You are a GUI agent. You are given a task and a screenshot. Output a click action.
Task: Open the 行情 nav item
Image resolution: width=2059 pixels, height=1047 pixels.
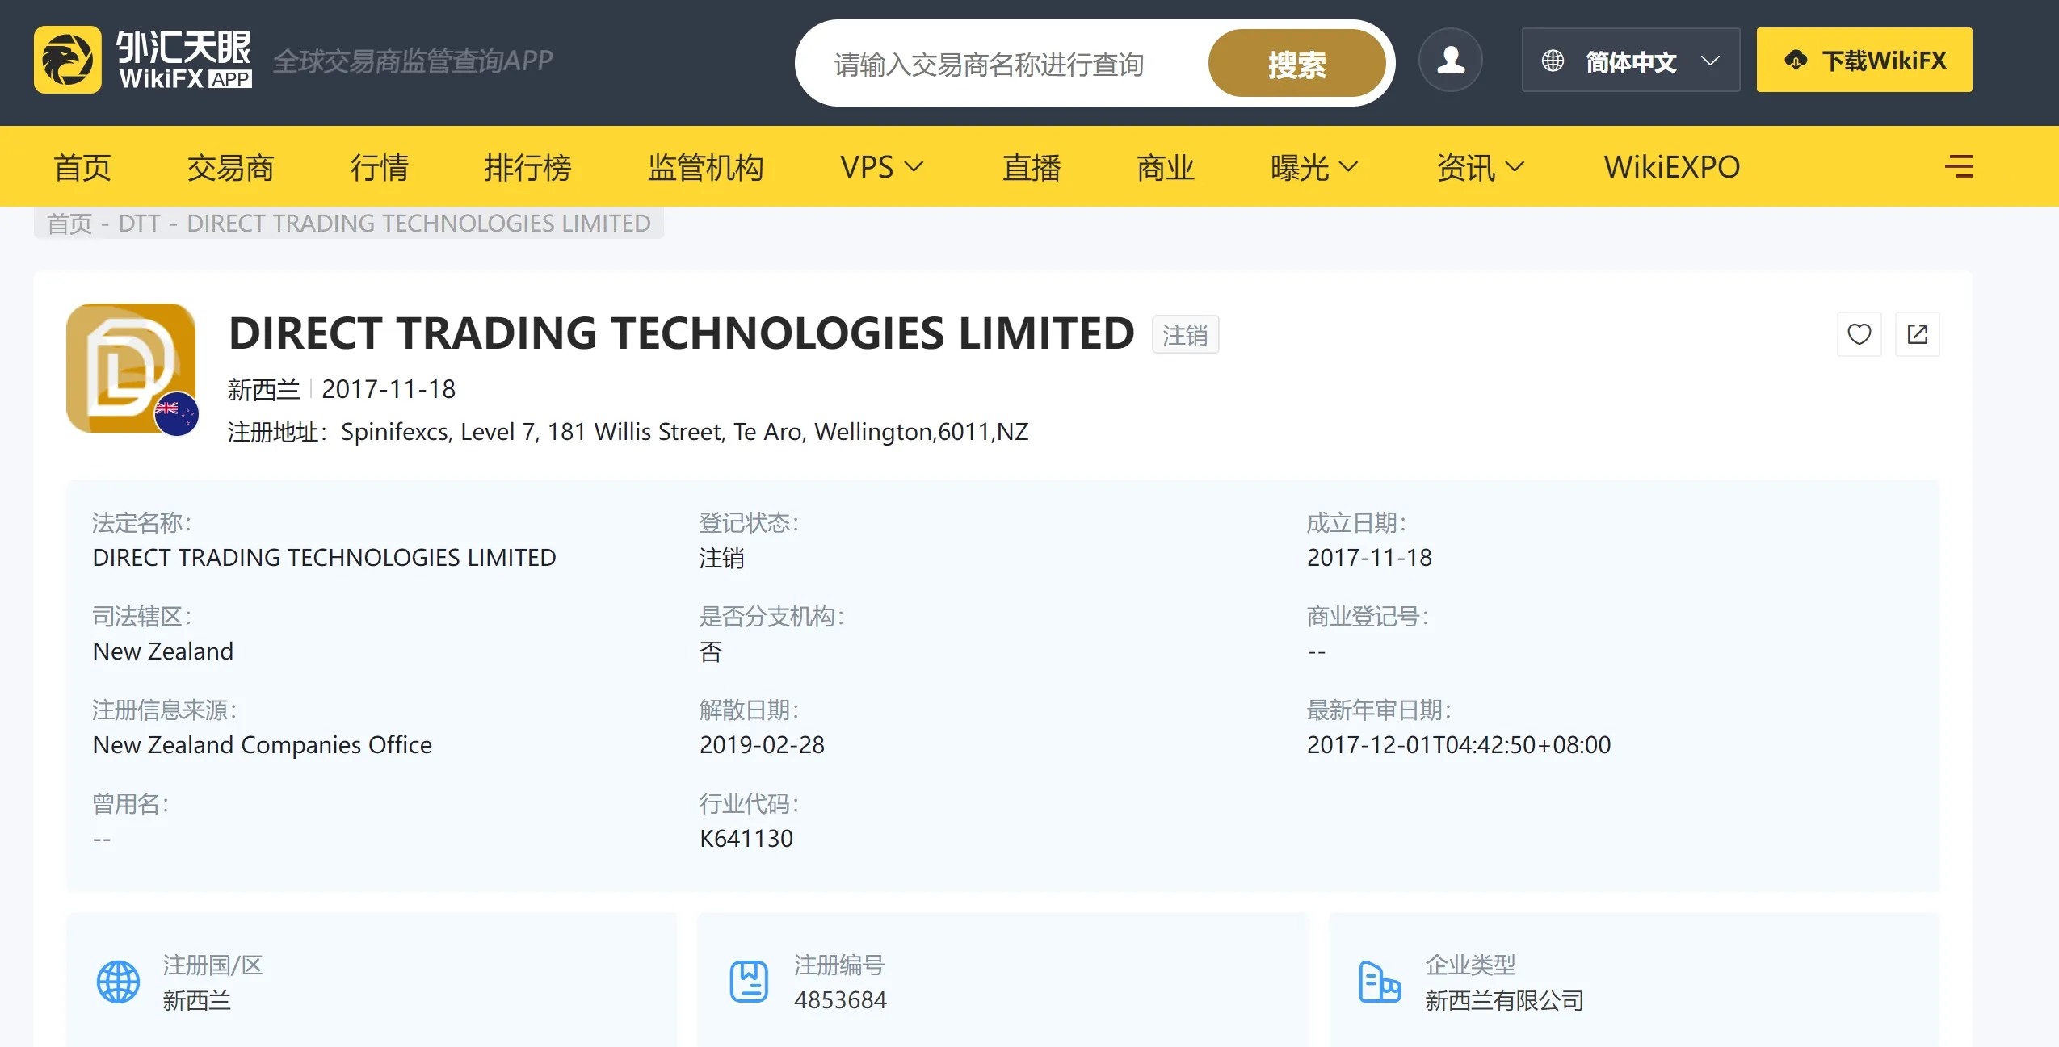point(380,167)
